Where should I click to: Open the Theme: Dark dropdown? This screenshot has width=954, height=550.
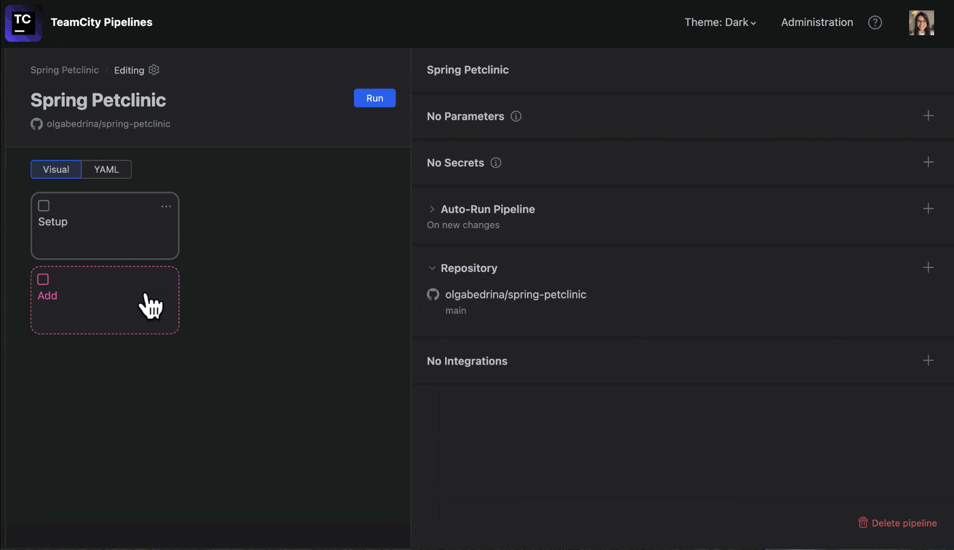(720, 22)
